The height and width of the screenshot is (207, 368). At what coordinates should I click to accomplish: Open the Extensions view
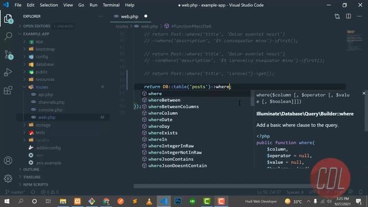(x=8, y=90)
